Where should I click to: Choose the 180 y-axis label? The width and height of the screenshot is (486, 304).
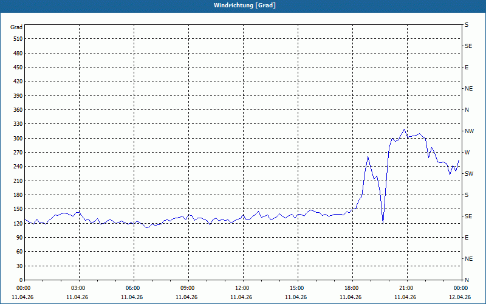(18, 195)
